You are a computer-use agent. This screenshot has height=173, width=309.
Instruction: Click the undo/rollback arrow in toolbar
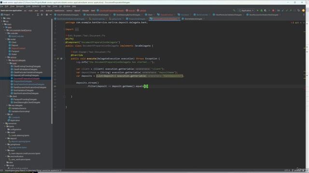(x=298, y=11)
